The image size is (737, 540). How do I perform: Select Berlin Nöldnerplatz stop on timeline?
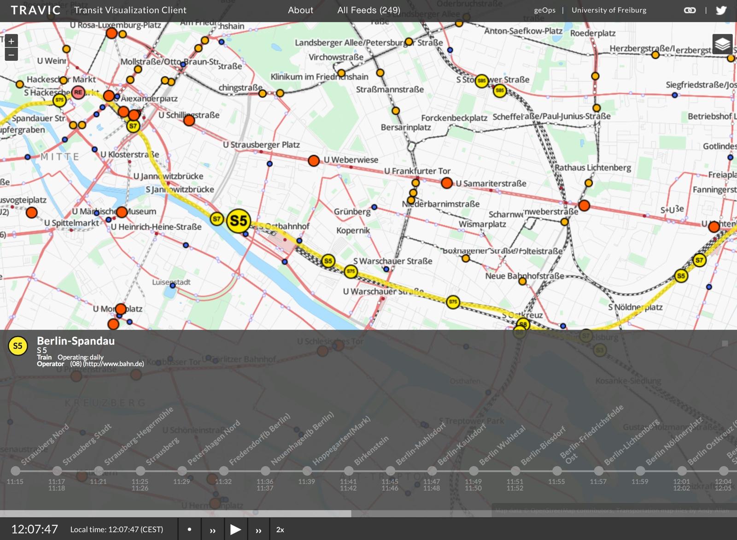[x=640, y=470]
